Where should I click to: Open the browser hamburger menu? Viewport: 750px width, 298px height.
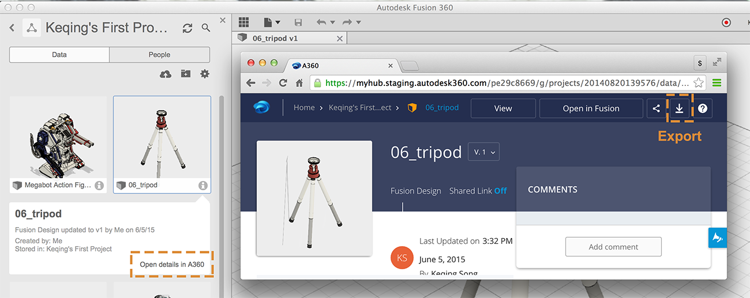pos(717,83)
